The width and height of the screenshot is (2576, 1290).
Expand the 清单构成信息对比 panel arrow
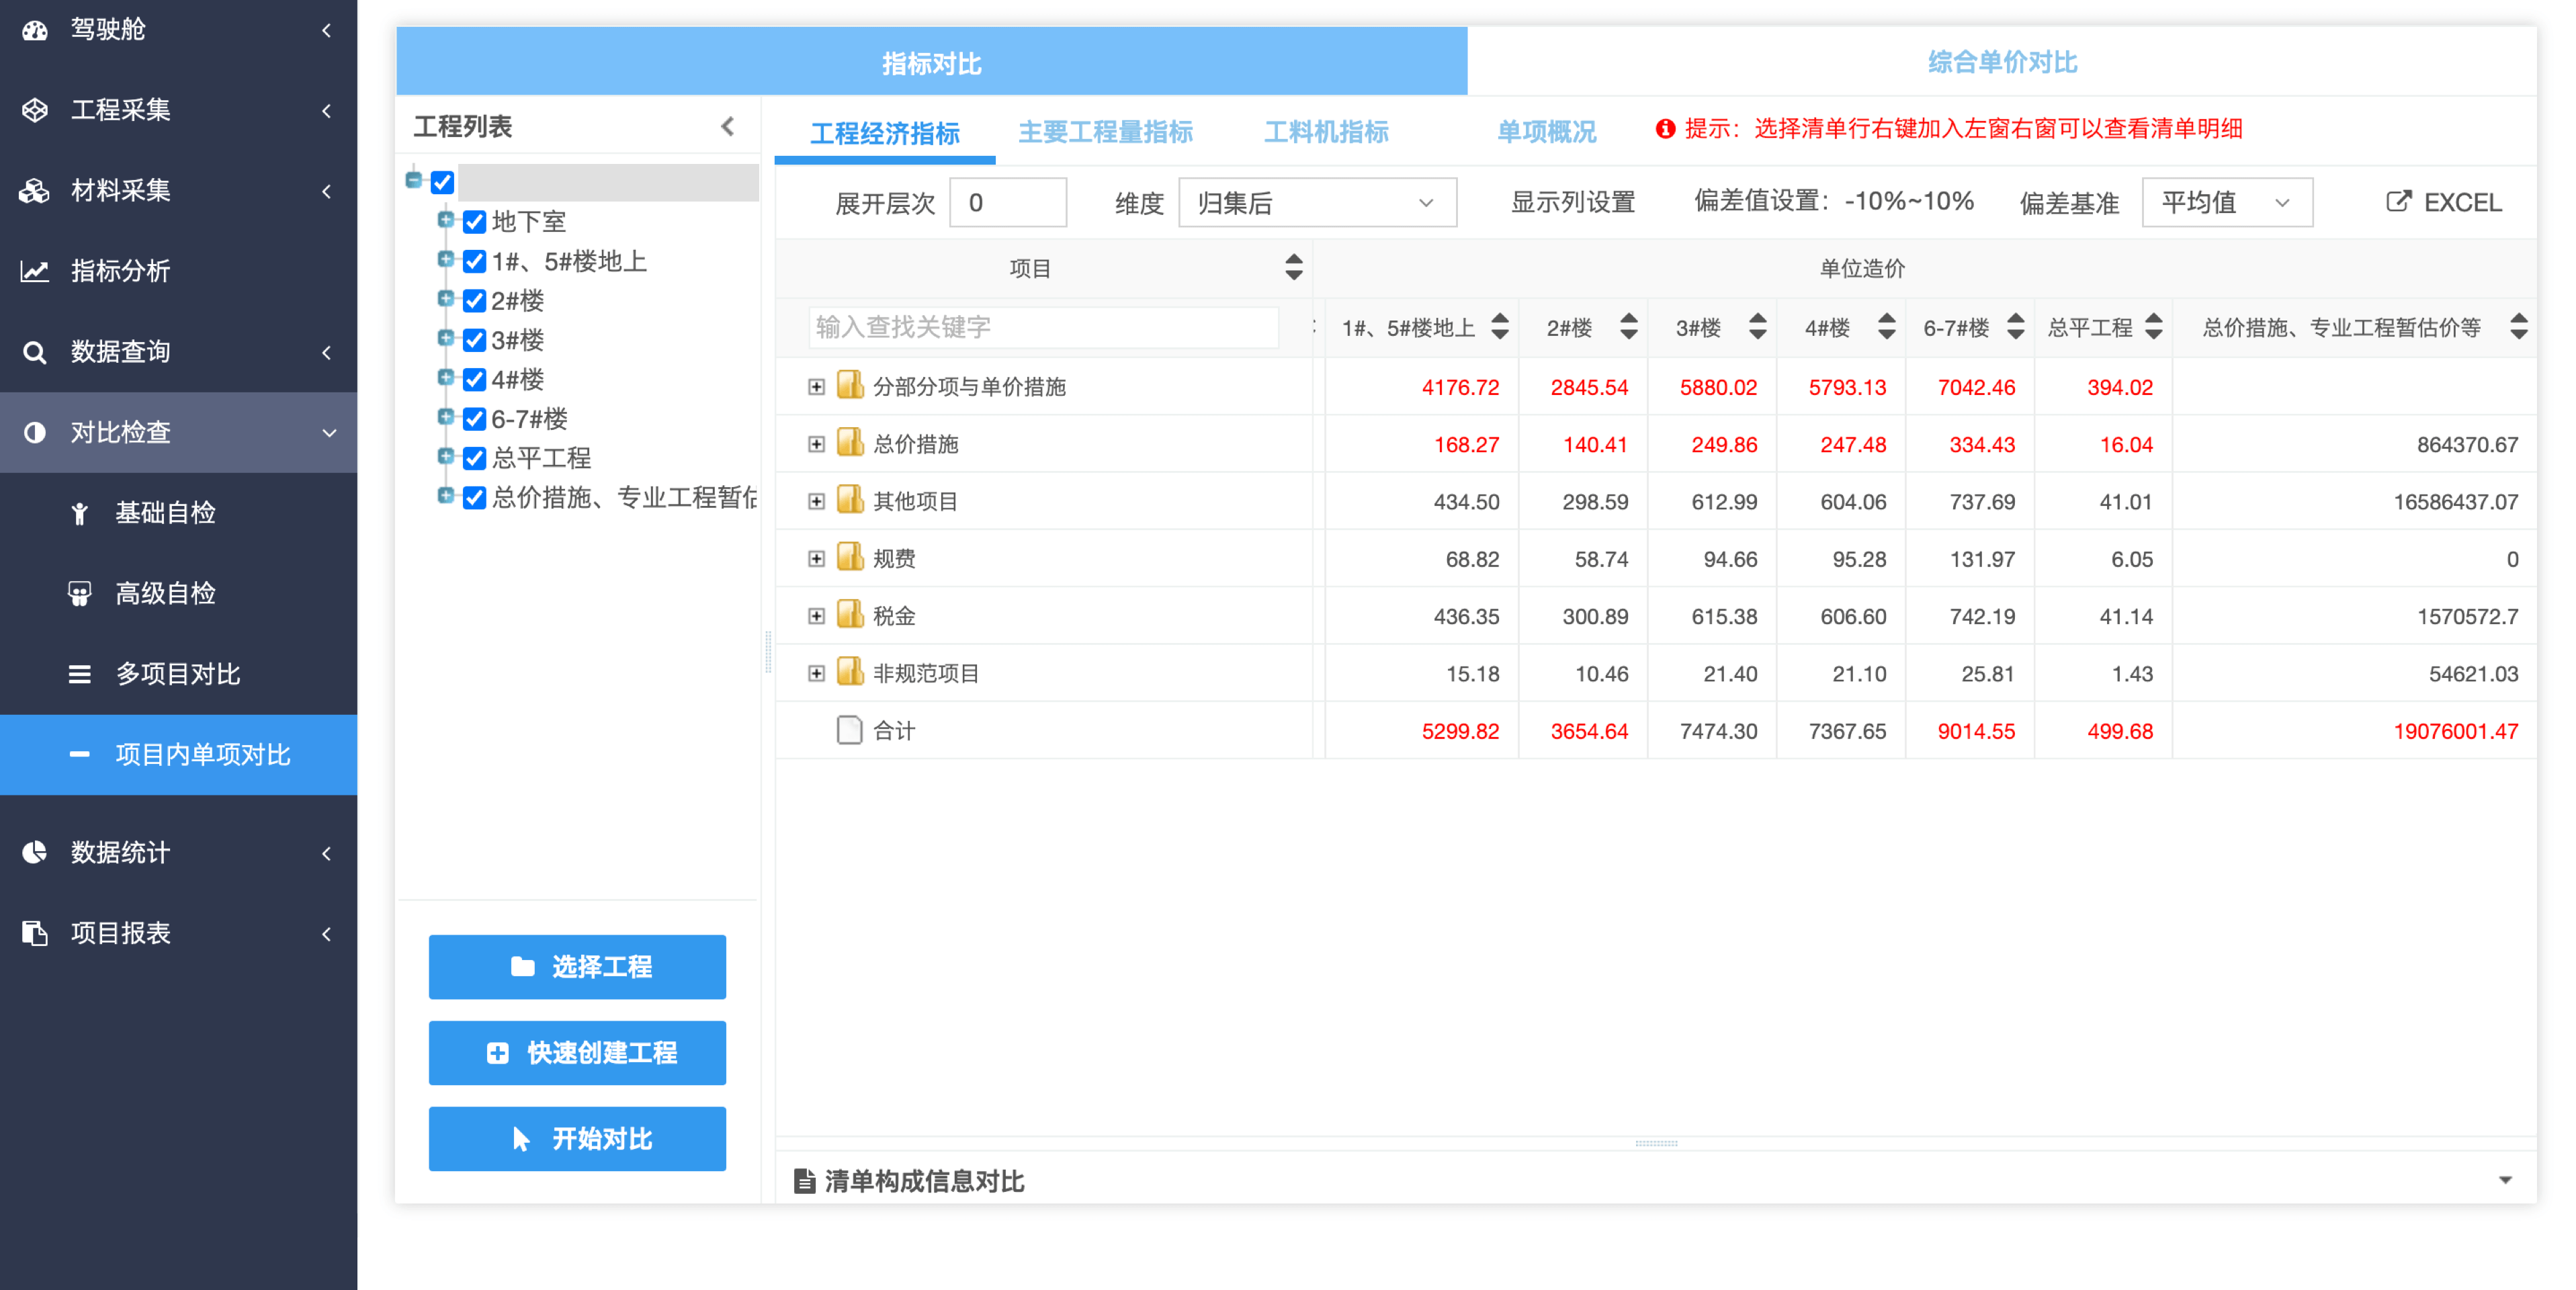click(2505, 1181)
